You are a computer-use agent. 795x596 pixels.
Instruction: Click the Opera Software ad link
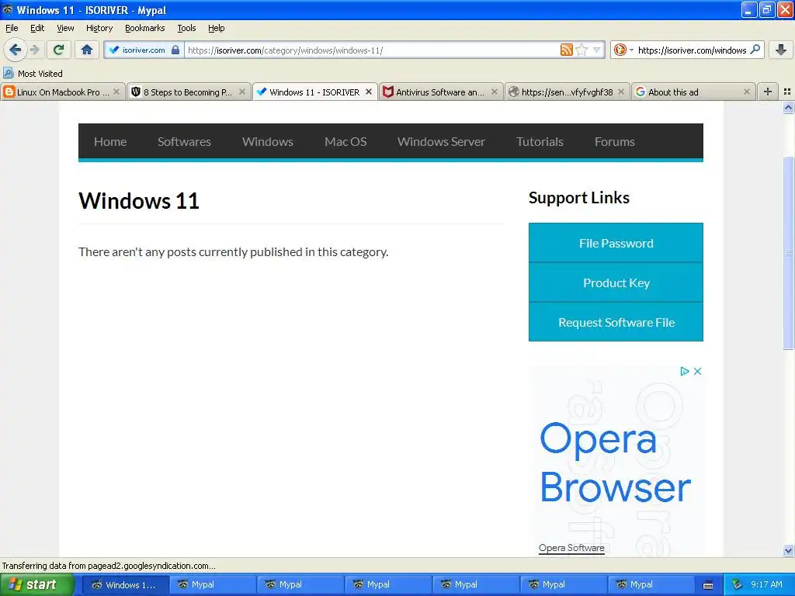571,548
